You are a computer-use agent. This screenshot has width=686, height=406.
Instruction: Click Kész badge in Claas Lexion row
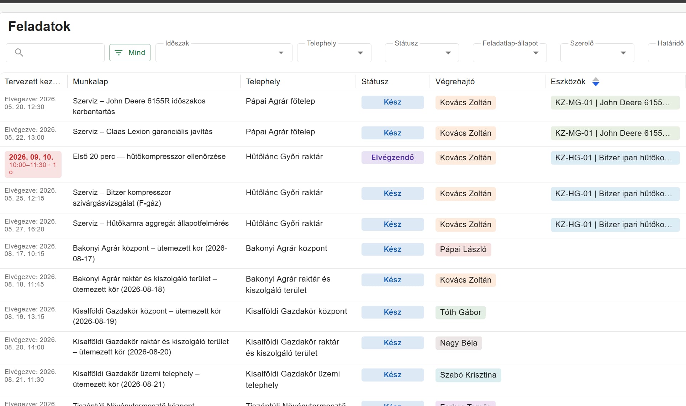(x=392, y=133)
